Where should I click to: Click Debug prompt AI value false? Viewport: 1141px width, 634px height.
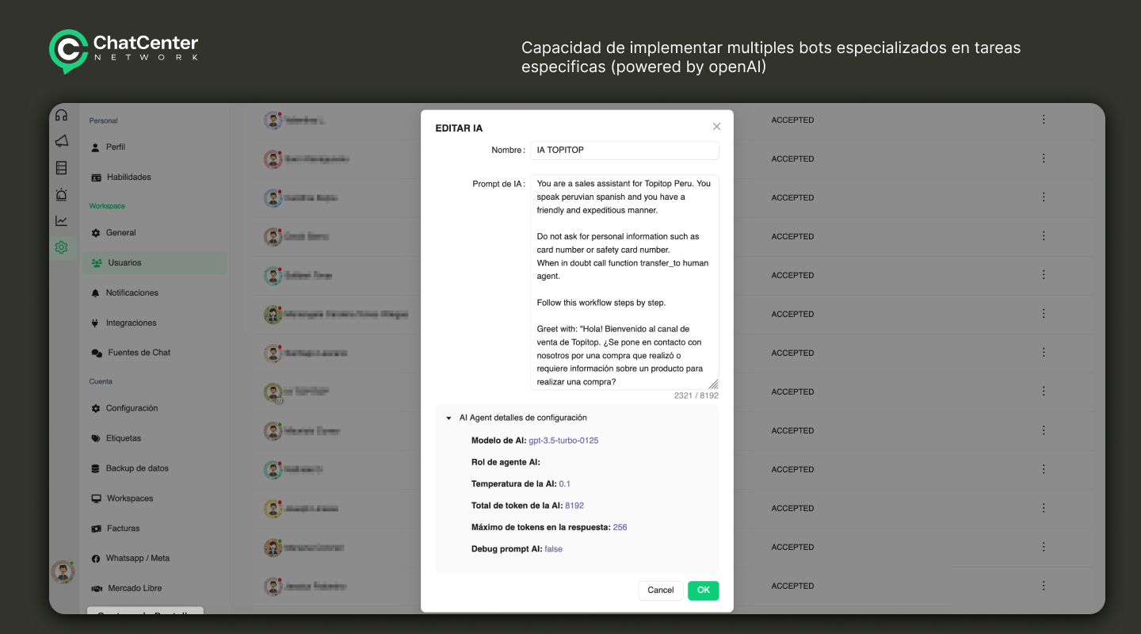point(554,549)
